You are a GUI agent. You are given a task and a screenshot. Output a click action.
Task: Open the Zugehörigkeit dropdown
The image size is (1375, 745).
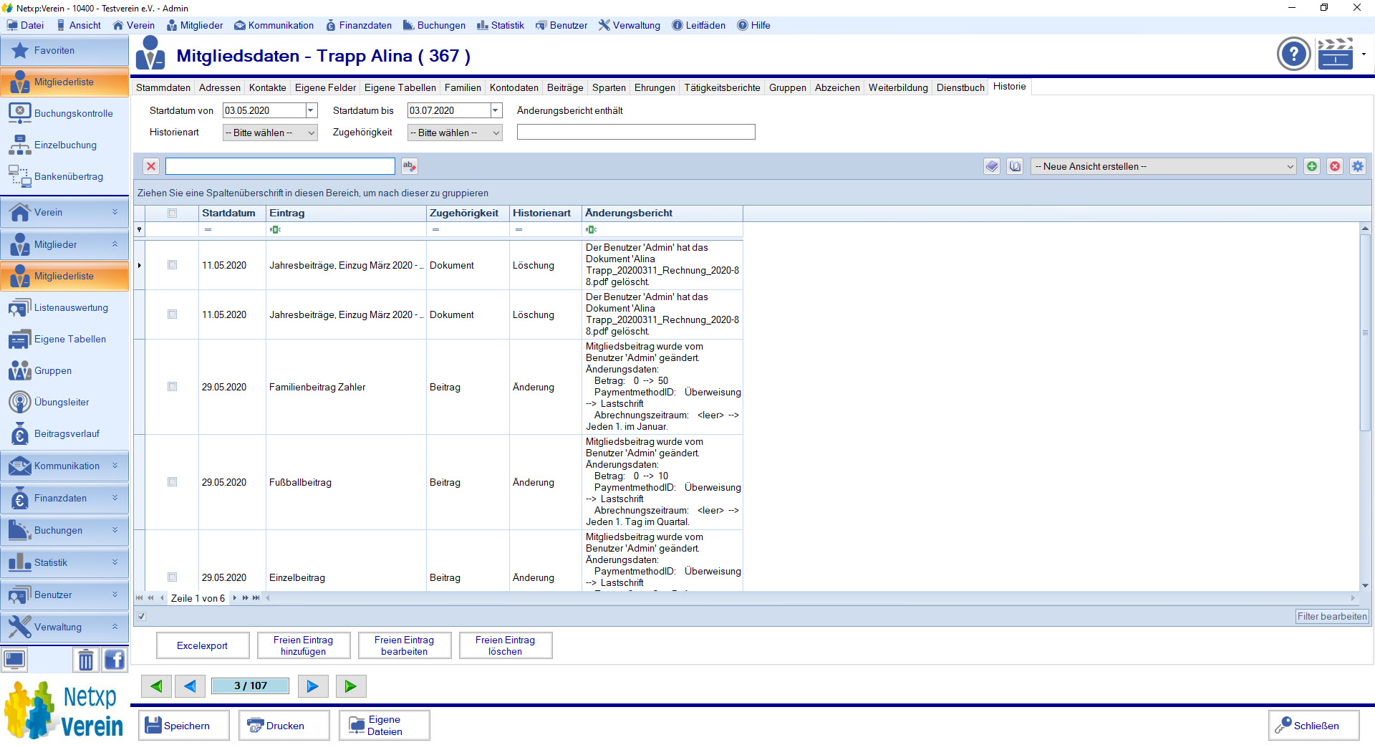point(454,133)
